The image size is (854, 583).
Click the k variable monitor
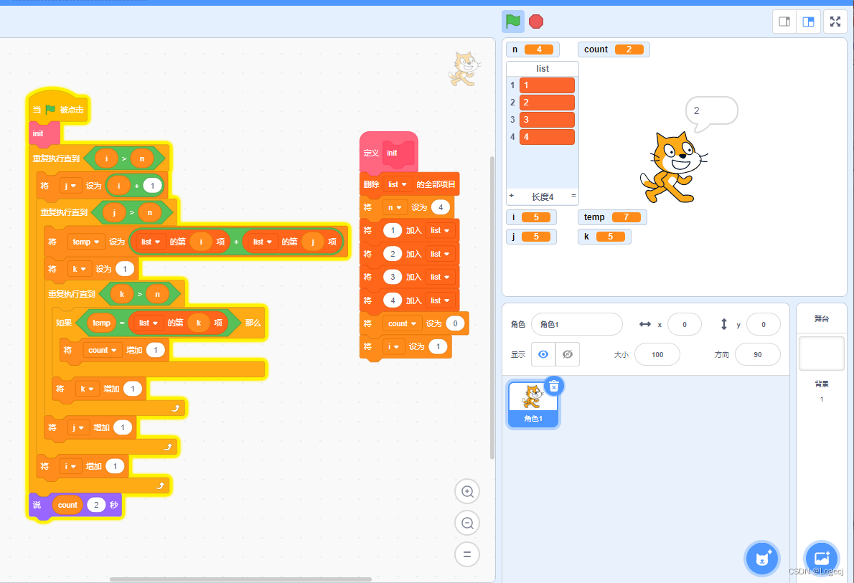click(604, 236)
